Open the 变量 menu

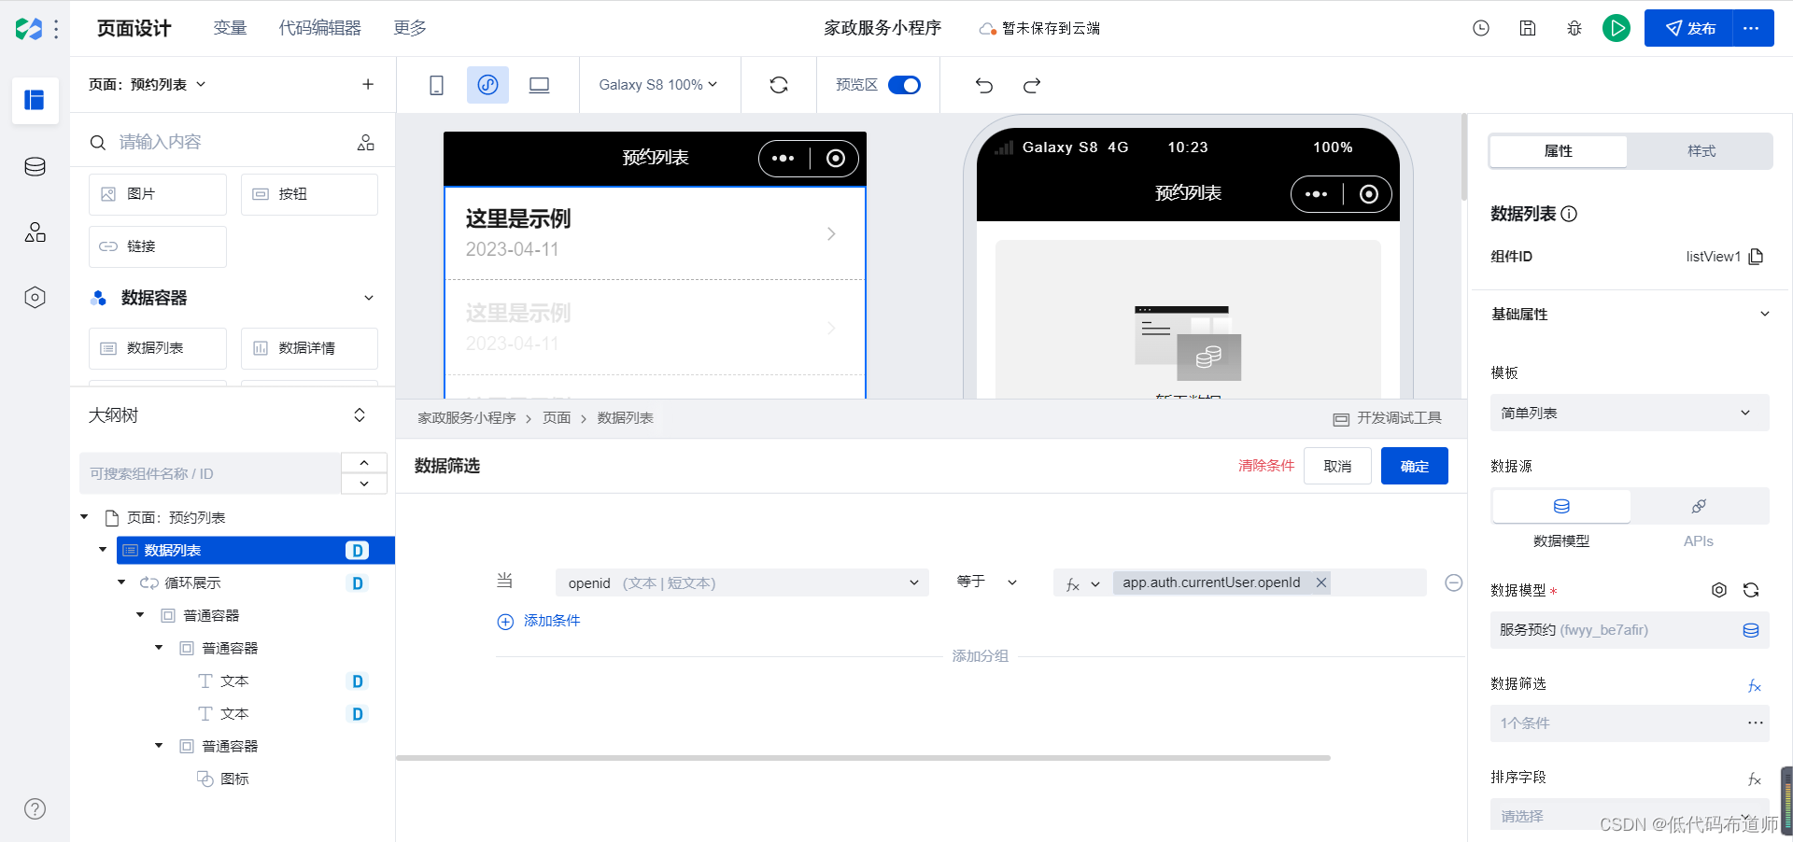tap(230, 28)
